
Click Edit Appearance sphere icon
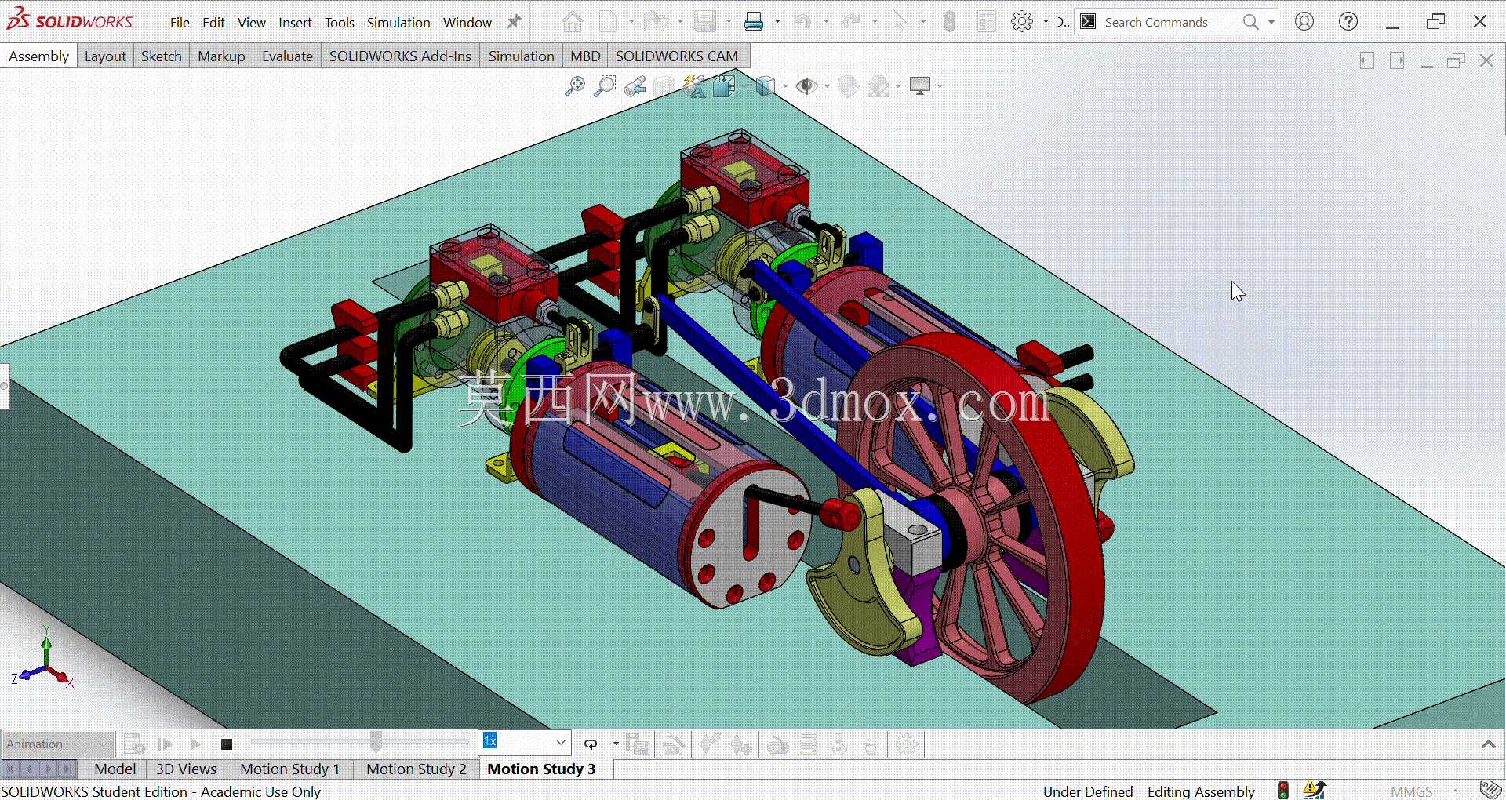pyautogui.click(x=849, y=86)
